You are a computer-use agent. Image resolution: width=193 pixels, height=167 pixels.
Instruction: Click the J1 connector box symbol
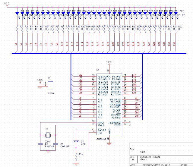point(50,85)
